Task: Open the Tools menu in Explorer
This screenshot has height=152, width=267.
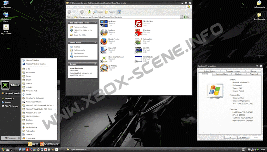Action: pos(96,7)
